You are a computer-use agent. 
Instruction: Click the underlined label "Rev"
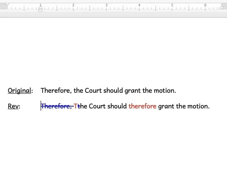[13, 106]
